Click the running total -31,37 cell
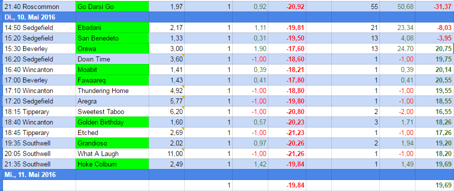 434,6
